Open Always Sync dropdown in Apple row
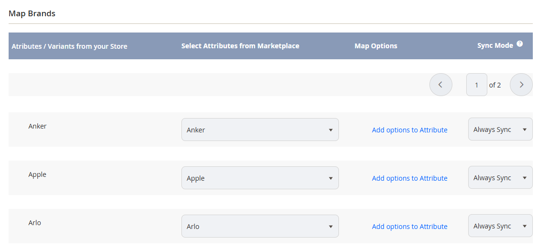Viewport: 540px width, 250px height. (500, 177)
